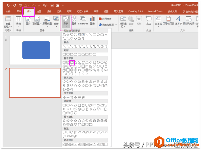Select slide 1 thumbnail with blue rectangle
This screenshot has width=201, height=150.
35,50
